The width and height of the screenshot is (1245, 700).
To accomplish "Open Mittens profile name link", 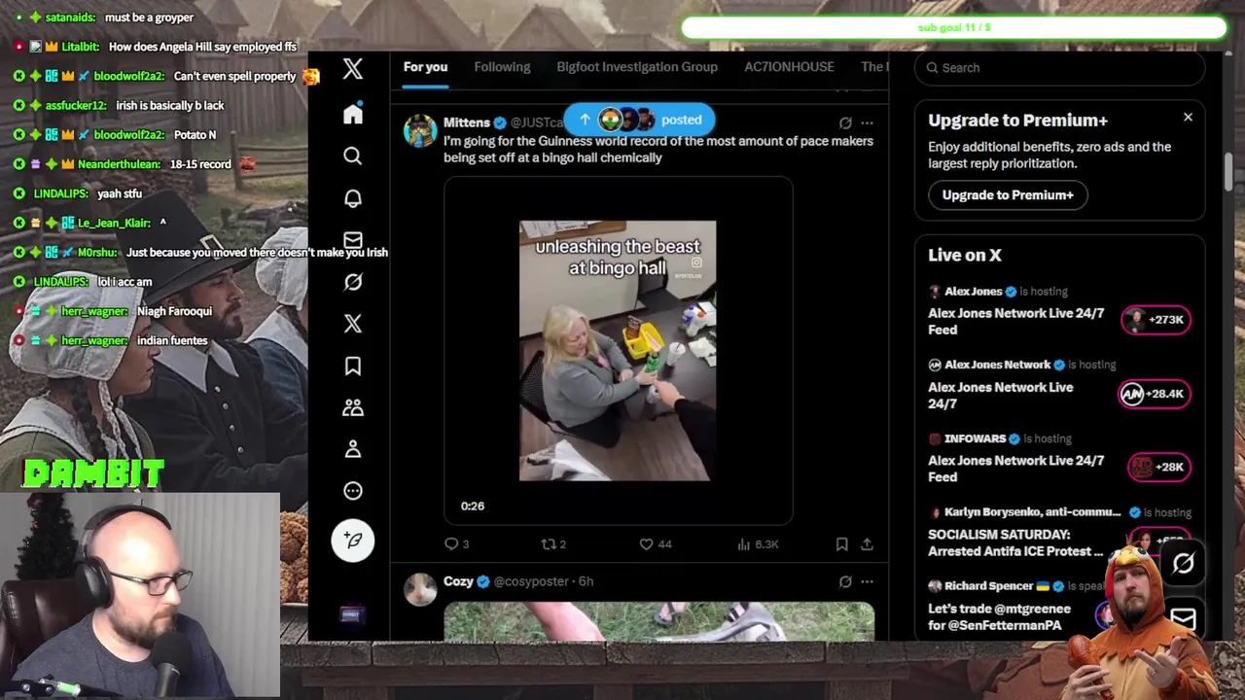I will coord(466,122).
